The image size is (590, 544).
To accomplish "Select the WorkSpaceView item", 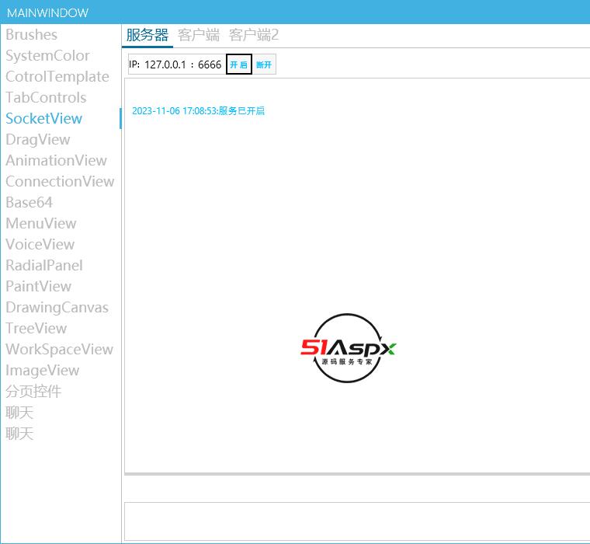I will 60,349.
